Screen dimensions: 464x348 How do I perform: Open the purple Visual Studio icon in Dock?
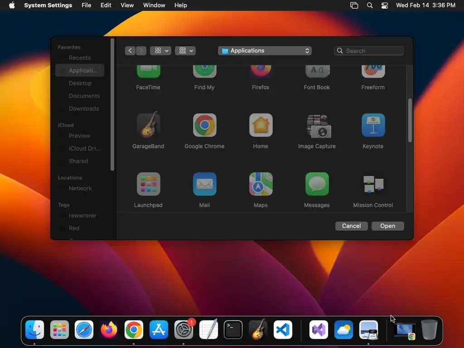pyautogui.click(x=319, y=329)
